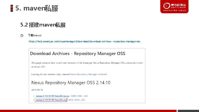Image resolution: width=199 pixels, height=112 pixels.
Task: Click the Nexus Repository Manager OSS 2.14.10 heading
Action: tap(71, 83)
